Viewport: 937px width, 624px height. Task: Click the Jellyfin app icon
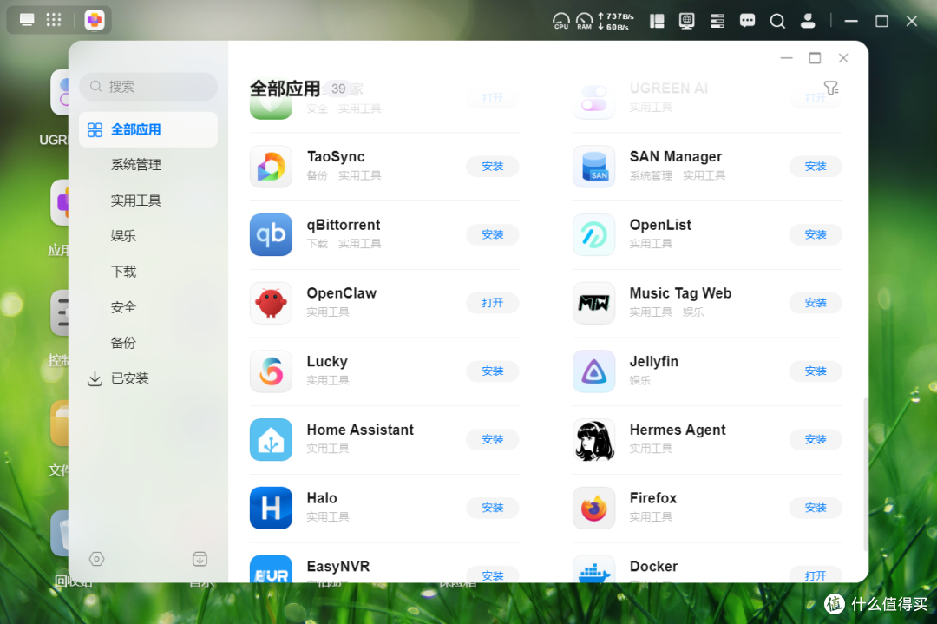593,371
